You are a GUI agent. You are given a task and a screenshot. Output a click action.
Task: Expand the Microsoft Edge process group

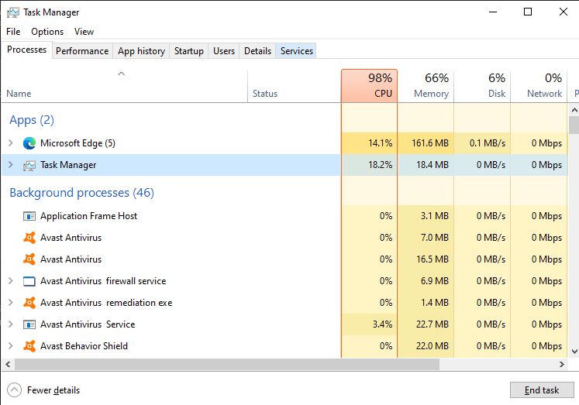(x=11, y=142)
